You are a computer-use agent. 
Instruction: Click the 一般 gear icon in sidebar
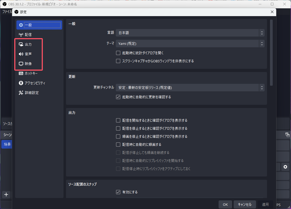(x=21, y=25)
